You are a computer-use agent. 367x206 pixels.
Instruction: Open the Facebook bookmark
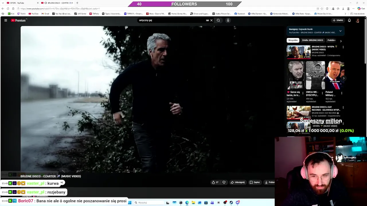pos(240,14)
